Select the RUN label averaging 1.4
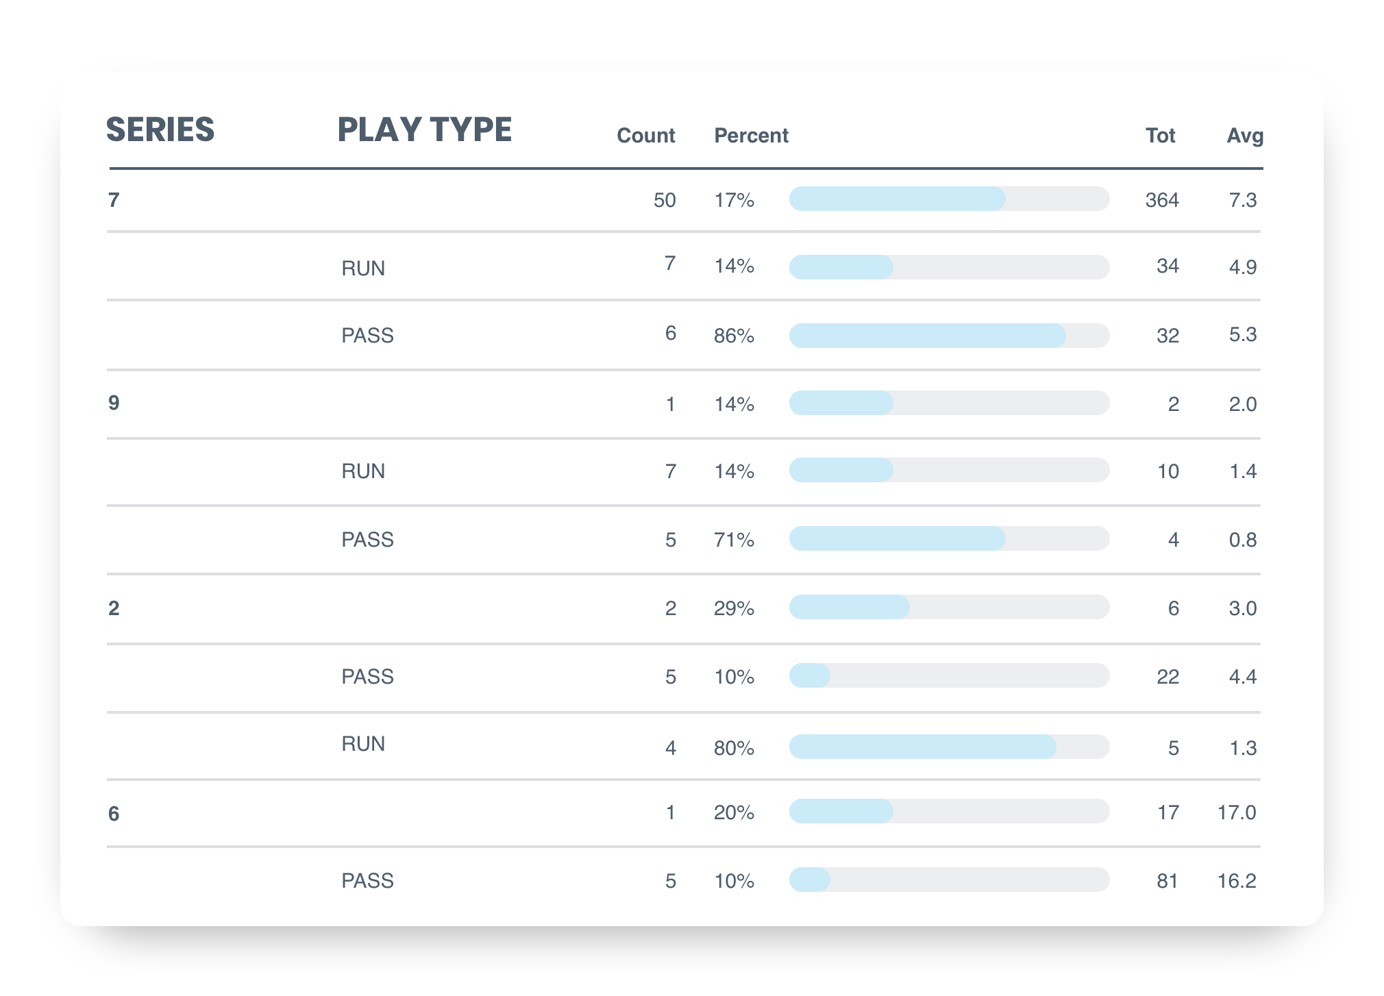 click(x=363, y=471)
